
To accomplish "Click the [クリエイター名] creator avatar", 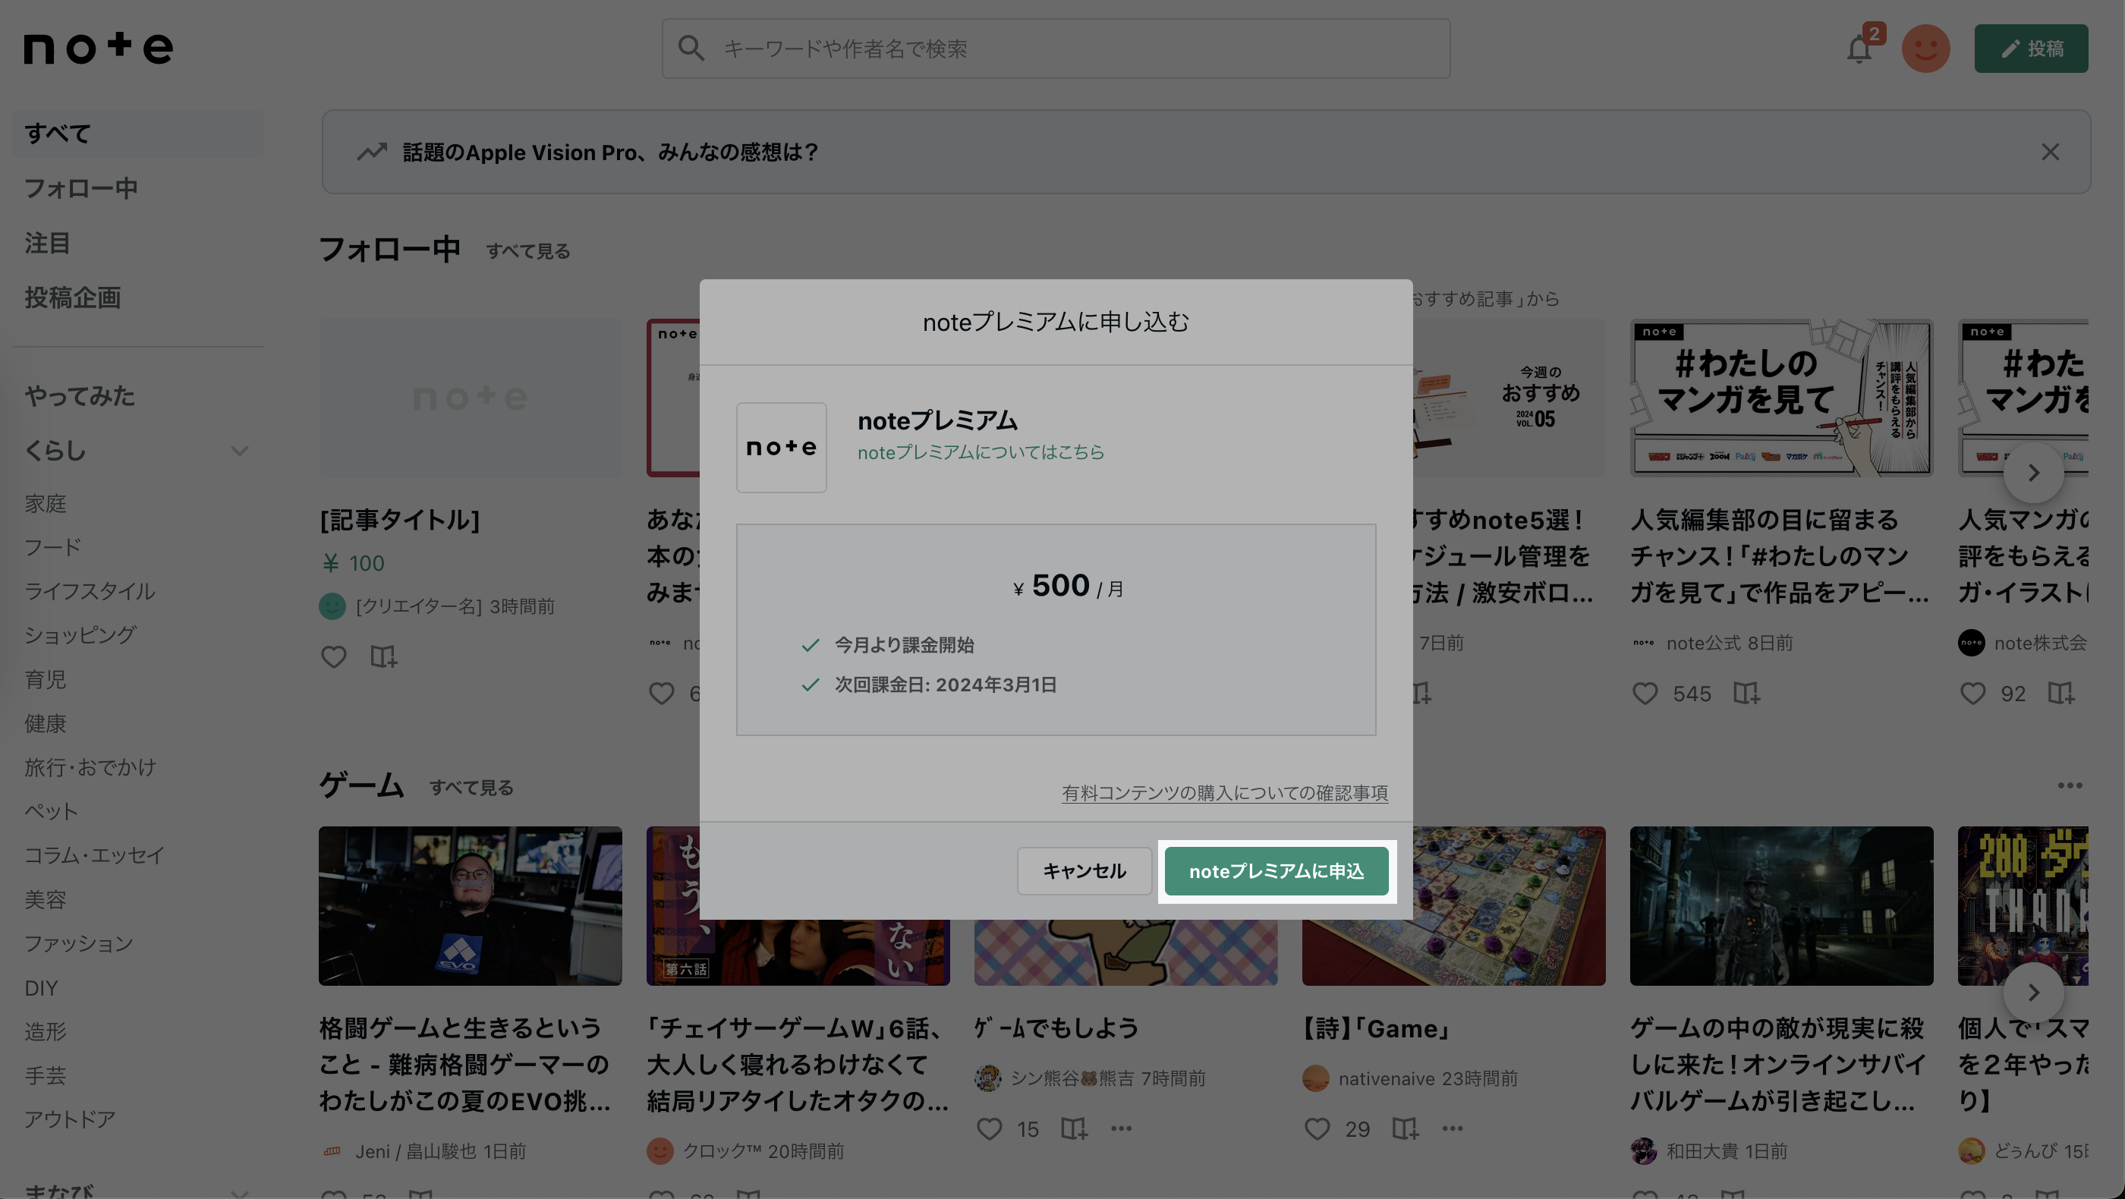I will click(332, 606).
